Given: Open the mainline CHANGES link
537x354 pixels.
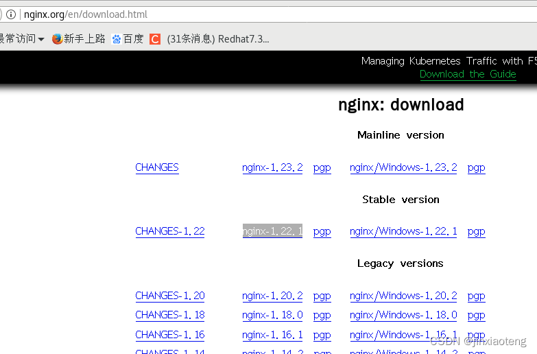Looking at the screenshot, I should point(157,167).
